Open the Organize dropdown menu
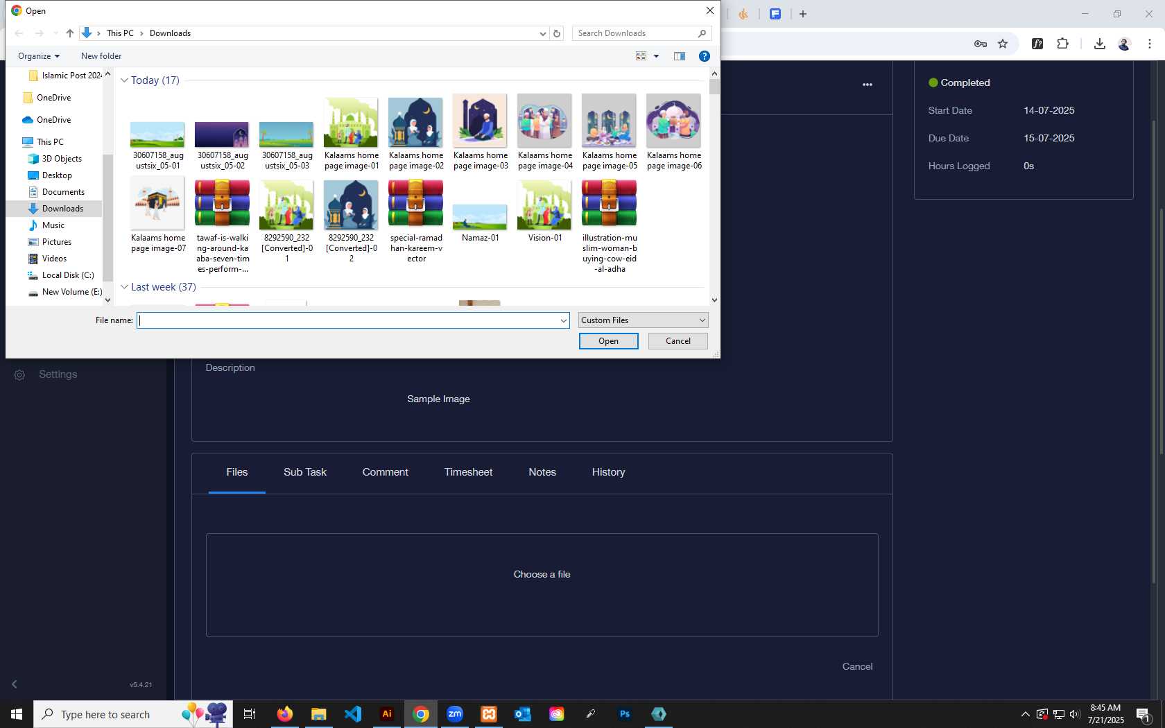 tap(39, 56)
